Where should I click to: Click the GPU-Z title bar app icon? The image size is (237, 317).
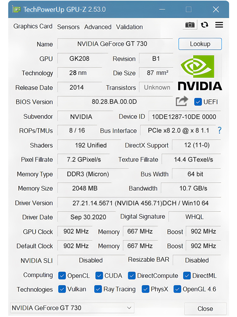[x=16, y=9]
